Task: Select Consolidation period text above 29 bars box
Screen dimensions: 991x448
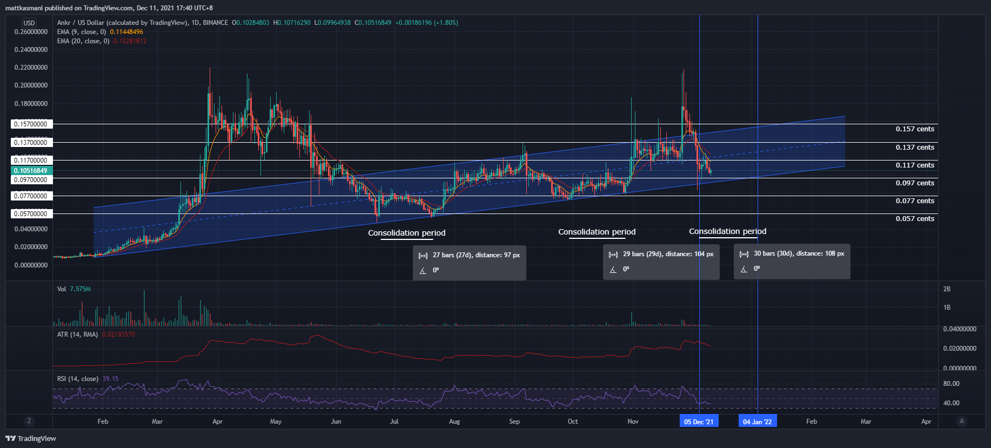Action: point(597,232)
